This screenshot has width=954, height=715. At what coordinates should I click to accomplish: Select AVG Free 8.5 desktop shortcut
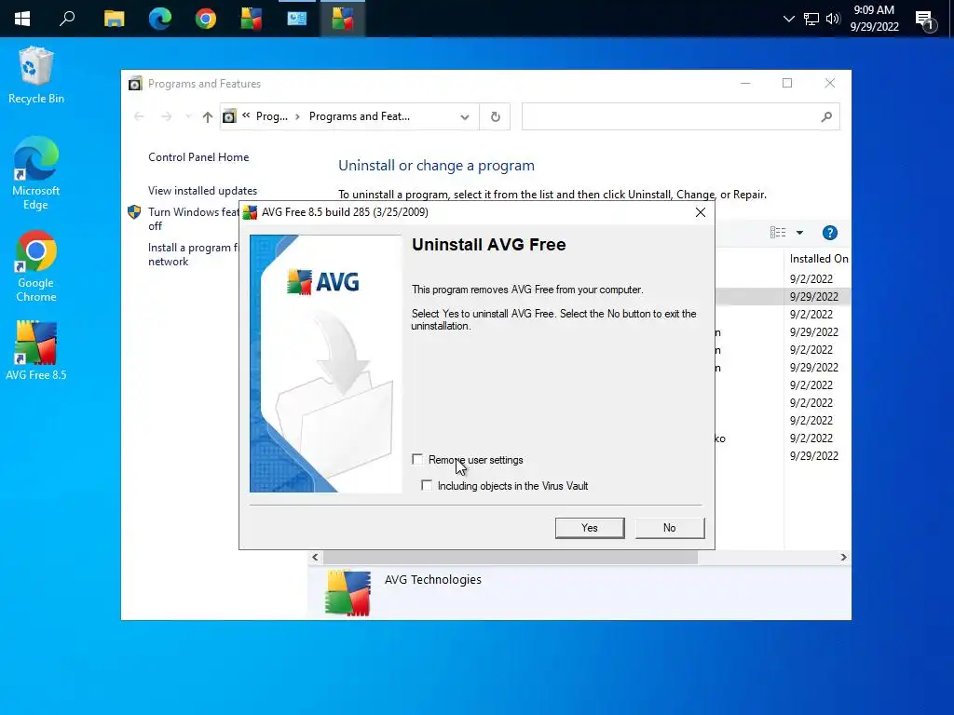pyautogui.click(x=36, y=351)
